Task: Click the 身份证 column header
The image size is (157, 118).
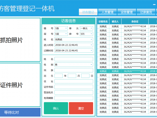Action: (x=135, y=22)
